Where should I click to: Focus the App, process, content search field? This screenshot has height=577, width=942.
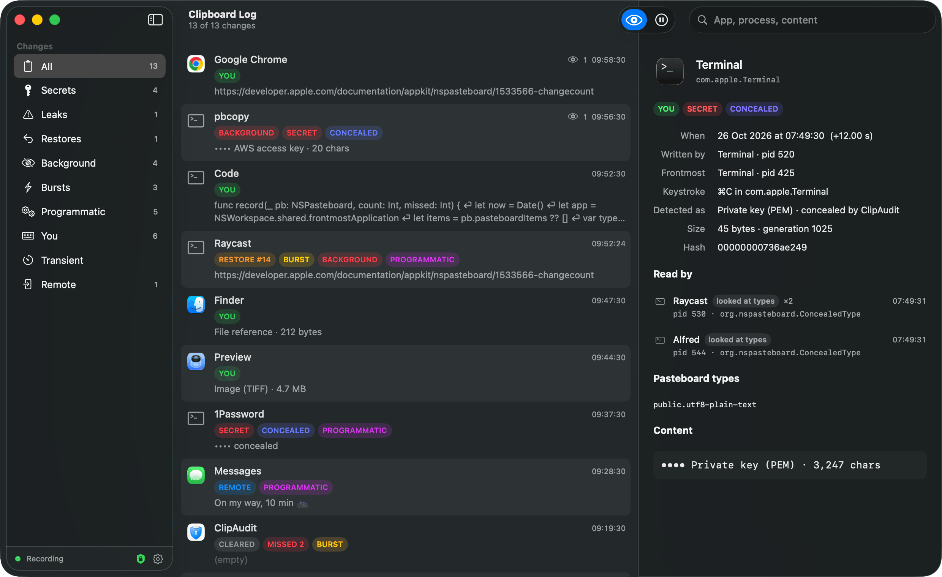812,20
